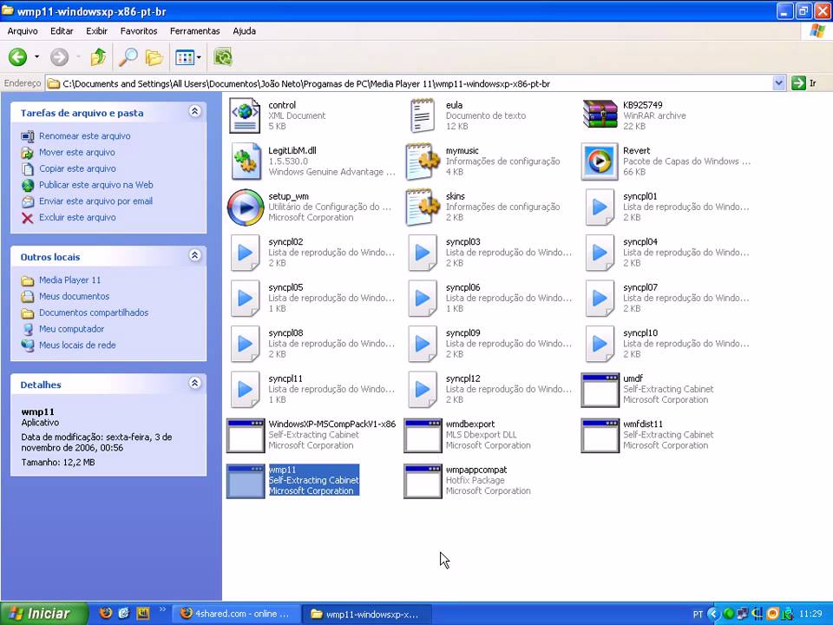
Task: Launch Firefox from quick launch bar
Action: coord(106,614)
